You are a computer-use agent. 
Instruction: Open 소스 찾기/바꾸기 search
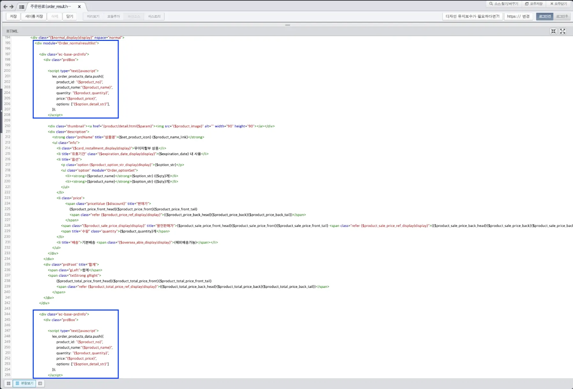[x=504, y=4]
